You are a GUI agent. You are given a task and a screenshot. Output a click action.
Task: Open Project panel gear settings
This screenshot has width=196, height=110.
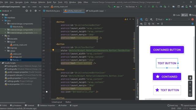click(x=36, y=11)
